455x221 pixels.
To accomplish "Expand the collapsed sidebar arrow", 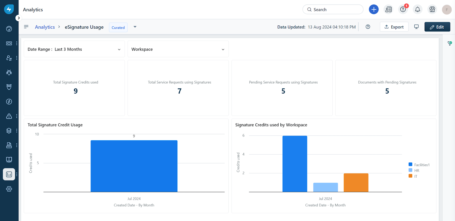I will tap(18, 18).
